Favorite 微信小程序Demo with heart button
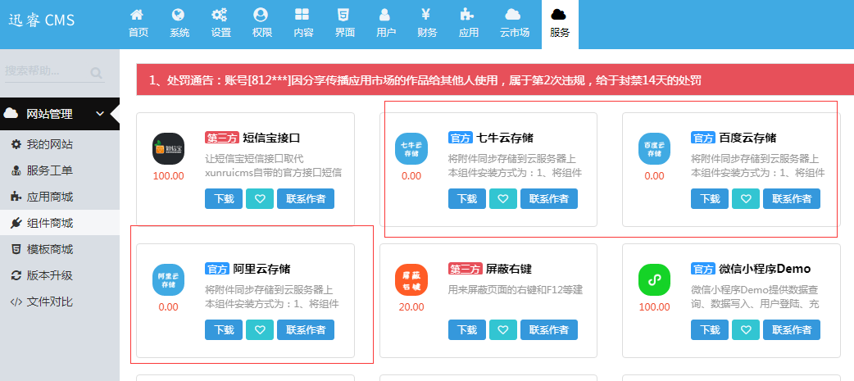Viewport: 854px width, 381px height. click(x=746, y=330)
